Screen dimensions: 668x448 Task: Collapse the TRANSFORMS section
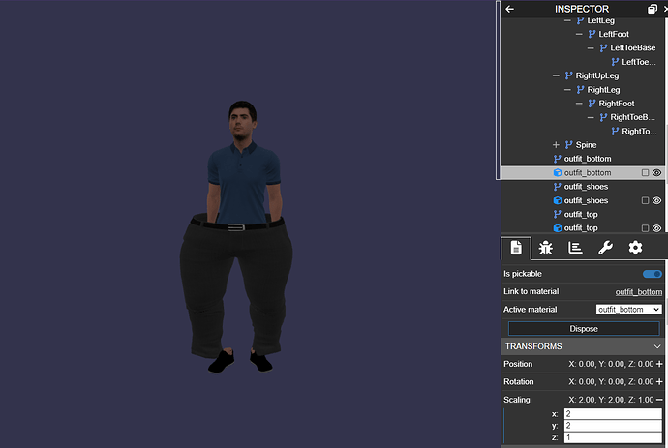point(657,346)
